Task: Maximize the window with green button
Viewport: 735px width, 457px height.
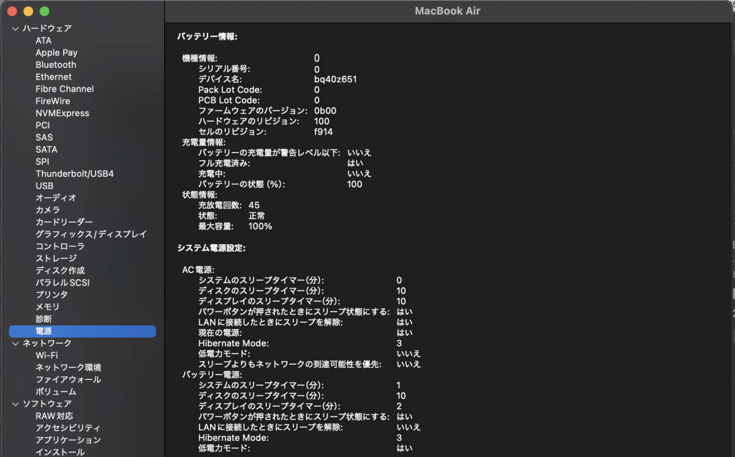Action: (x=44, y=11)
